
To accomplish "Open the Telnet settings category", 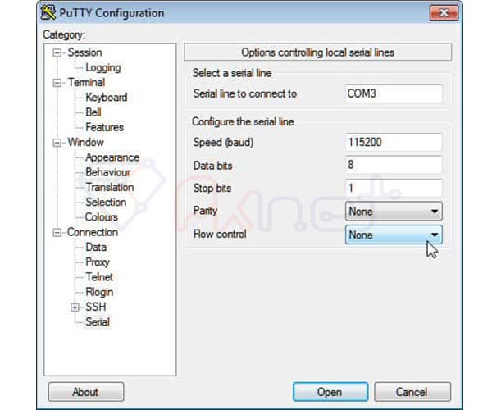I will tap(99, 277).
